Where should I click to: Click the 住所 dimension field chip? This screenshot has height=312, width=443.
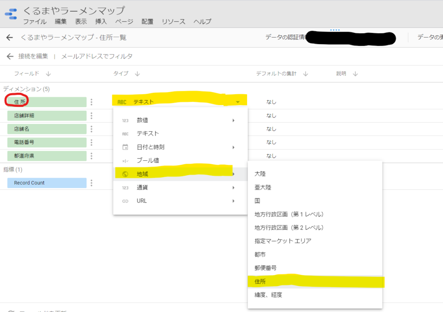click(47, 102)
